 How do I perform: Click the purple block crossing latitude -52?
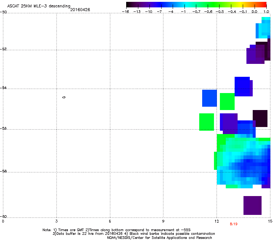point(255,54)
